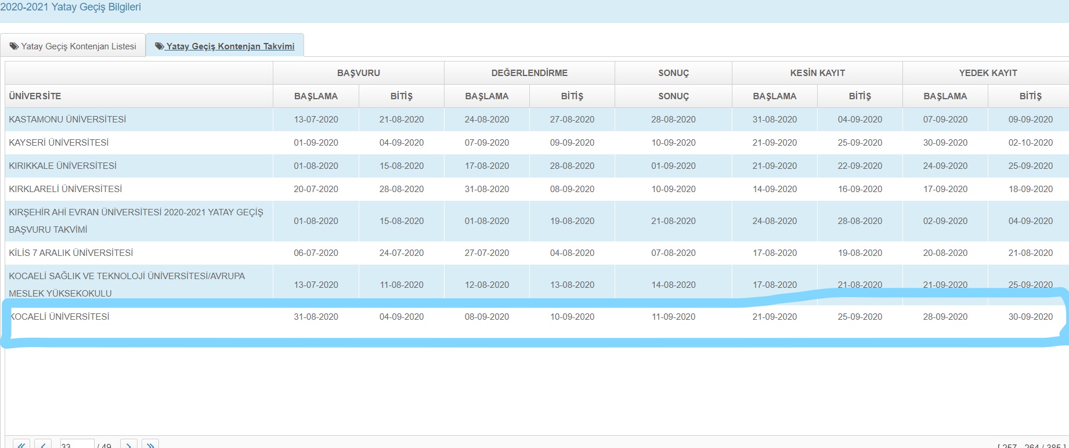Select the KOCAELİ ÜNİVERSİTESİ row name
The height and width of the screenshot is (448, 1069).
60,316
